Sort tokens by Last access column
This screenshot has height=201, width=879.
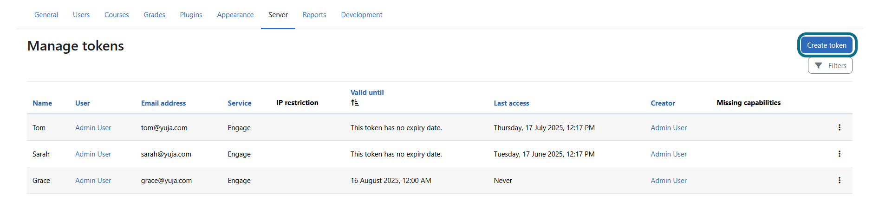tap(511, 103)
